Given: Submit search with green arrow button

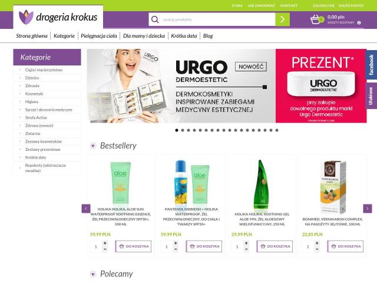Looking at the screenshot, I should pyautogui.click(x=283, y=19).
